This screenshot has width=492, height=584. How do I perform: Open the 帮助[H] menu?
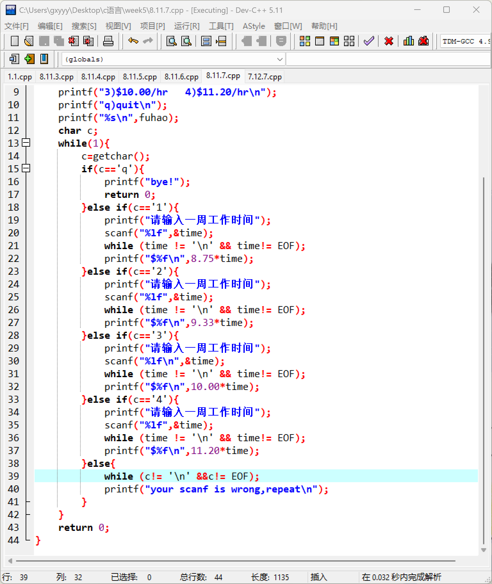[324, 26]
